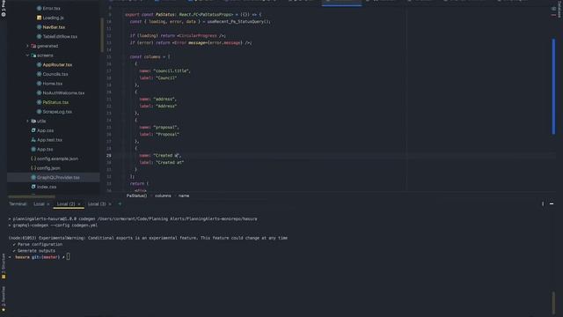Add a new terminal session tab
This screenshot has height=317, width=563.
pos(120,203)
